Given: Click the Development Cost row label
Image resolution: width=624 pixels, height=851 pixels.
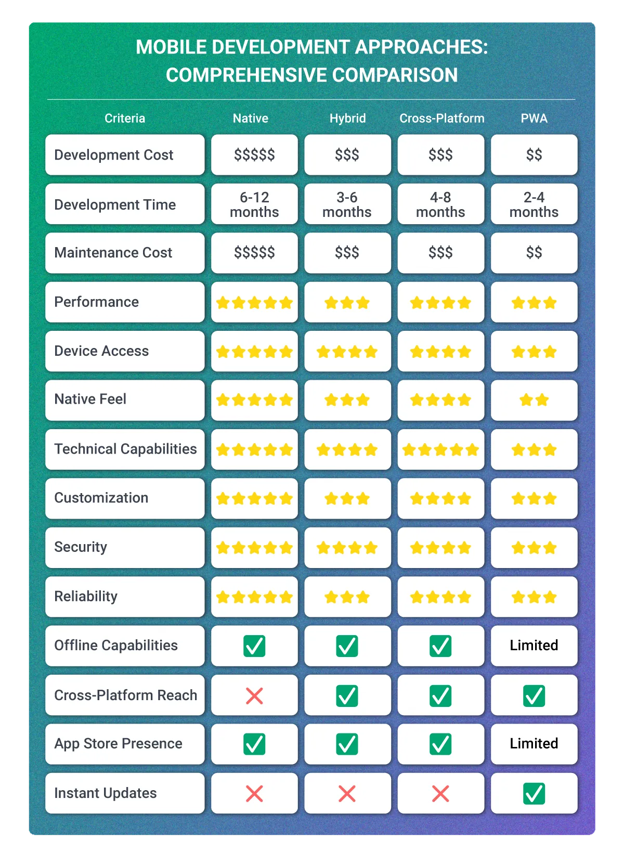Looking at the screenshot, I should (114, 155).
